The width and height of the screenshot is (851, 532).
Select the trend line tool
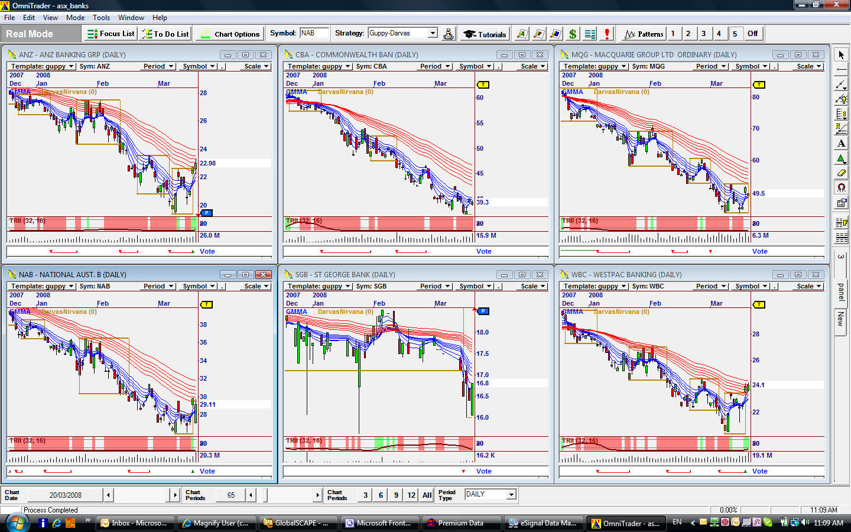[841, 85]
